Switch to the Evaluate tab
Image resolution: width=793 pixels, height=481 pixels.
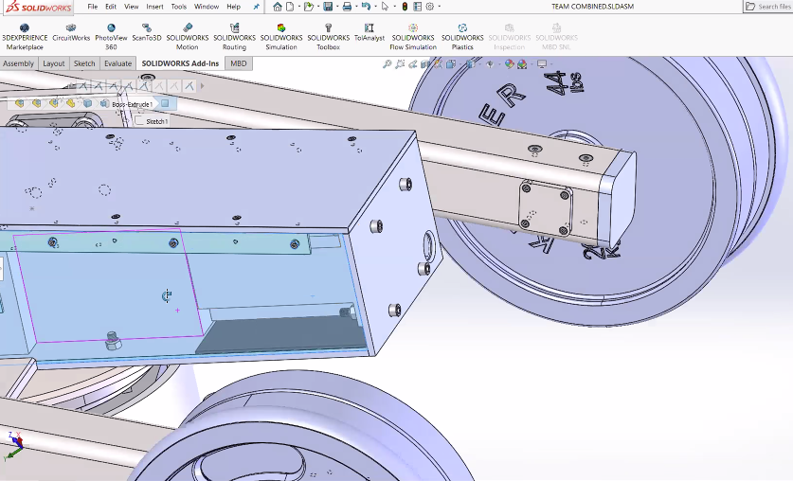[x=117, y=63]
